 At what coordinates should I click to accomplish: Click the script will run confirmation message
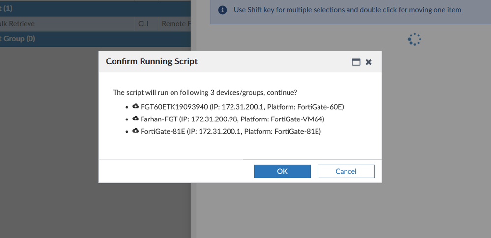[x=205, y=92]
